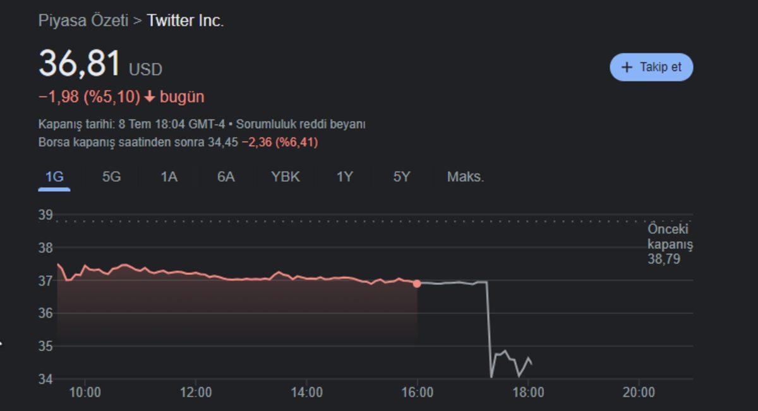
Task: Switch to the 5G chart range
Action: point(111,177)
